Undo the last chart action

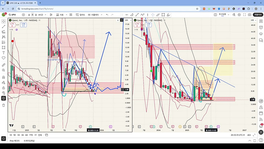[x=107, y=15]
